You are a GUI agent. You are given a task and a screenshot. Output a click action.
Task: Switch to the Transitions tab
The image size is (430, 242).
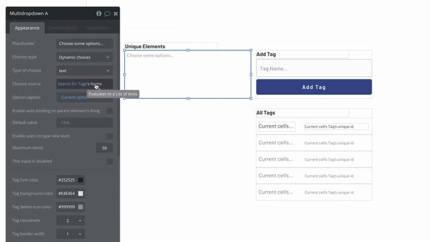(x=97, y=28)
